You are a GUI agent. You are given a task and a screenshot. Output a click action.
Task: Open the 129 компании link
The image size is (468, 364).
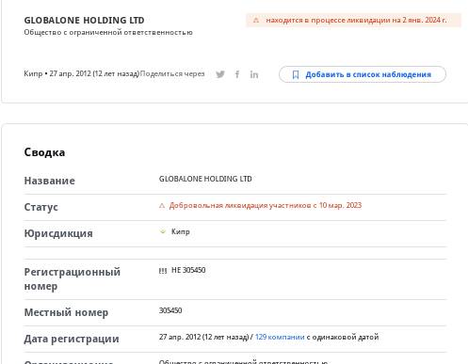[x=280, y=337]
